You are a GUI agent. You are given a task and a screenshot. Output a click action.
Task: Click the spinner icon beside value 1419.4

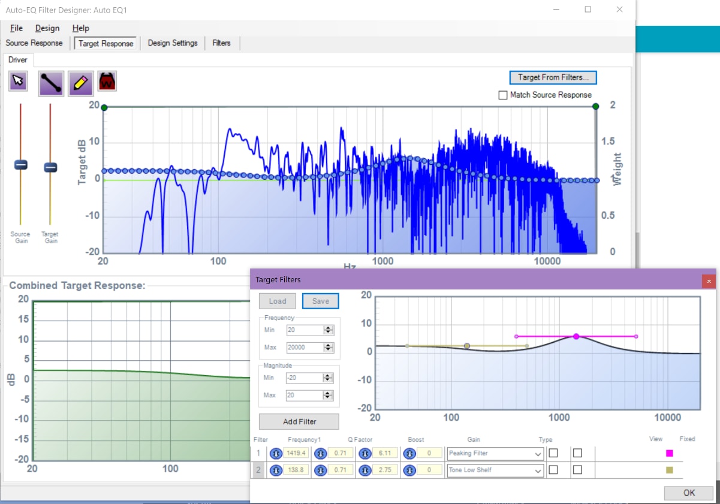point(276,454)
